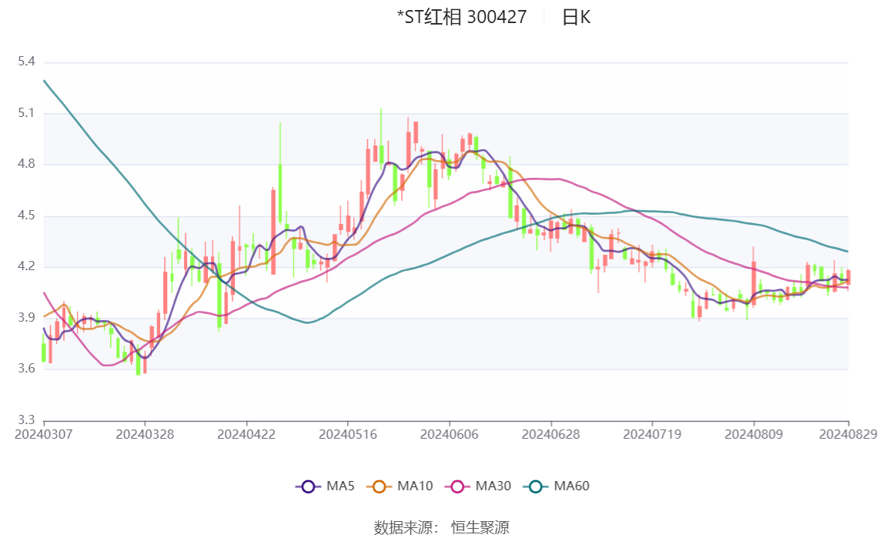Toggle the MA30 legend series
This screenshot has height=538, width=883.
point(478,486)
